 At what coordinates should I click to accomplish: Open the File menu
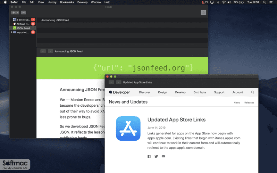click(x=24, y=2)
